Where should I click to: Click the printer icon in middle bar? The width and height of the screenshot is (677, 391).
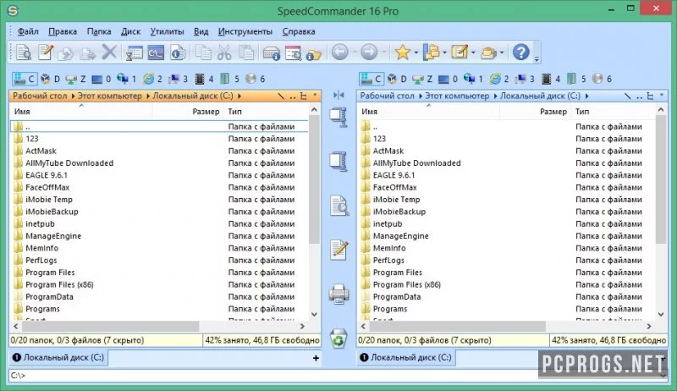[x=339, y=294]
